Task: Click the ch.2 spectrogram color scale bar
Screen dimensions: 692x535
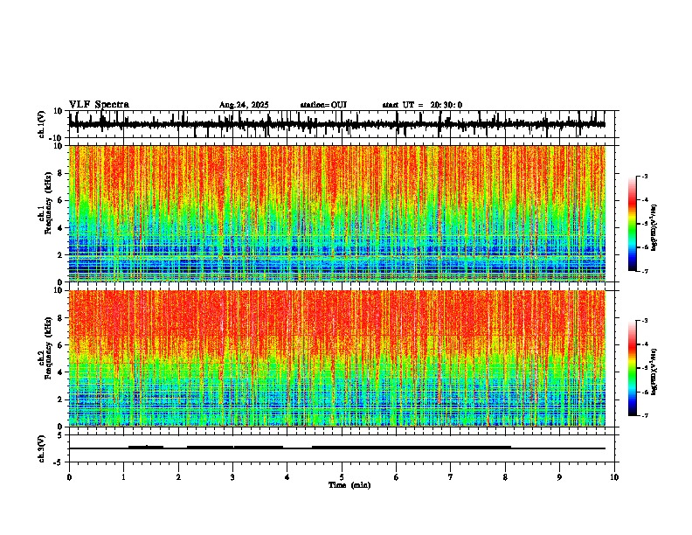Action: pos(633,368)
